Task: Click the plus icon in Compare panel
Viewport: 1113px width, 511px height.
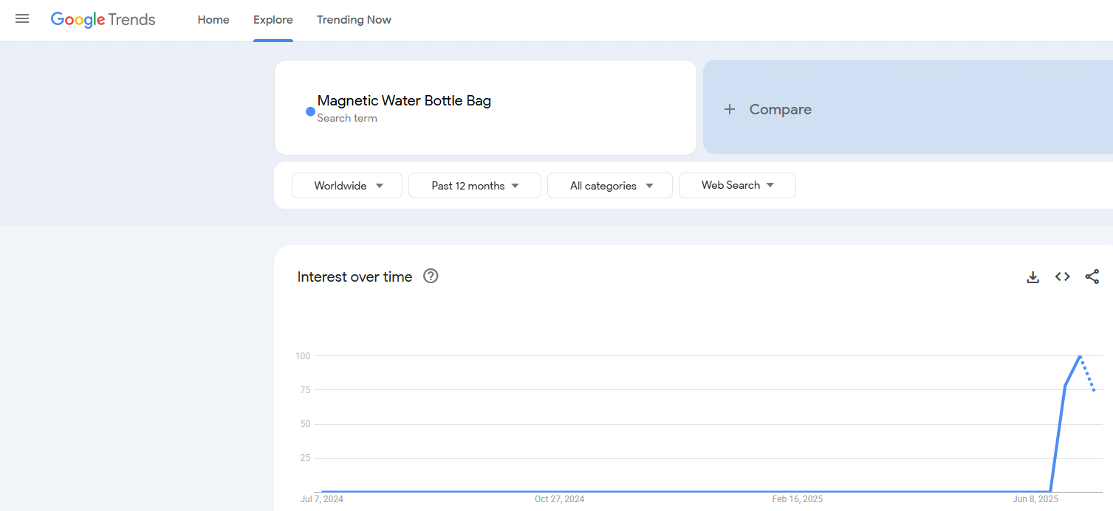Action: 730,108
